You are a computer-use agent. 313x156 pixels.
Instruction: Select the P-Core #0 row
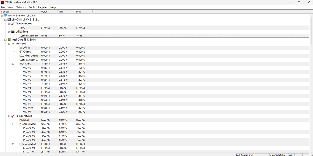click(x=166, y=128)
